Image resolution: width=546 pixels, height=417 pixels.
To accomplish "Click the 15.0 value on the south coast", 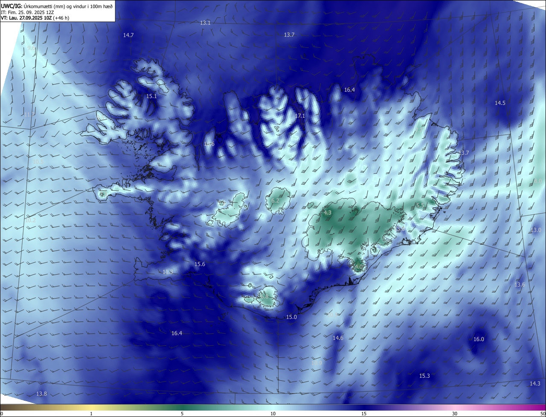I will tap(291, 317).
